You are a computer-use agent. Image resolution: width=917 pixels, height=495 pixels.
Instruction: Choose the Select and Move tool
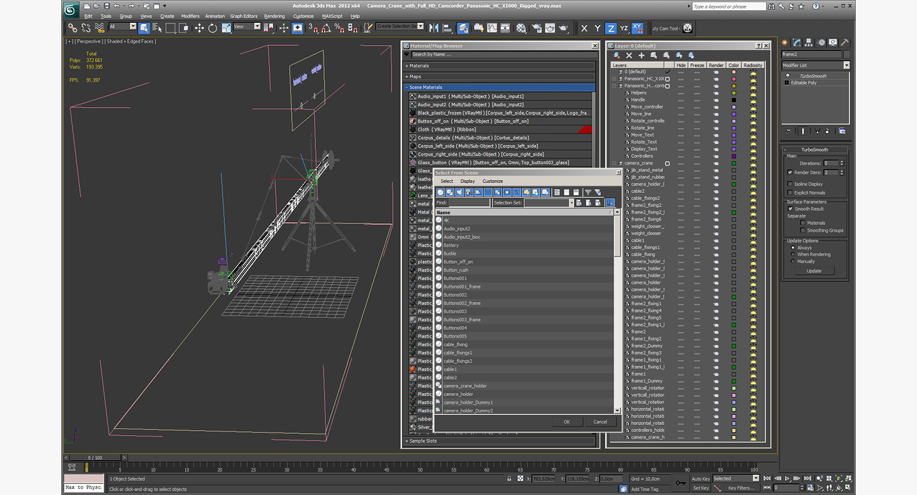pyautogui.click(x=199, y=28)
